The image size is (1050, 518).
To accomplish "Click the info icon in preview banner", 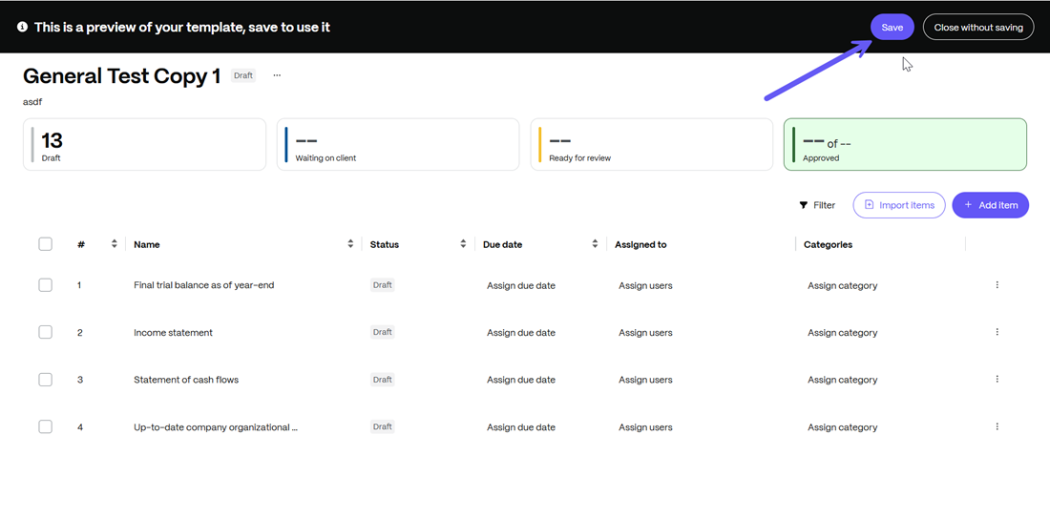I will (23, 28).
